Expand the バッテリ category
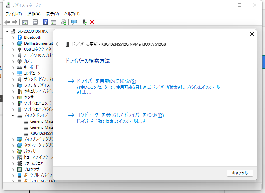Viewport: 265px width, 193px height. pyautogui.click(x=13, y=151)
